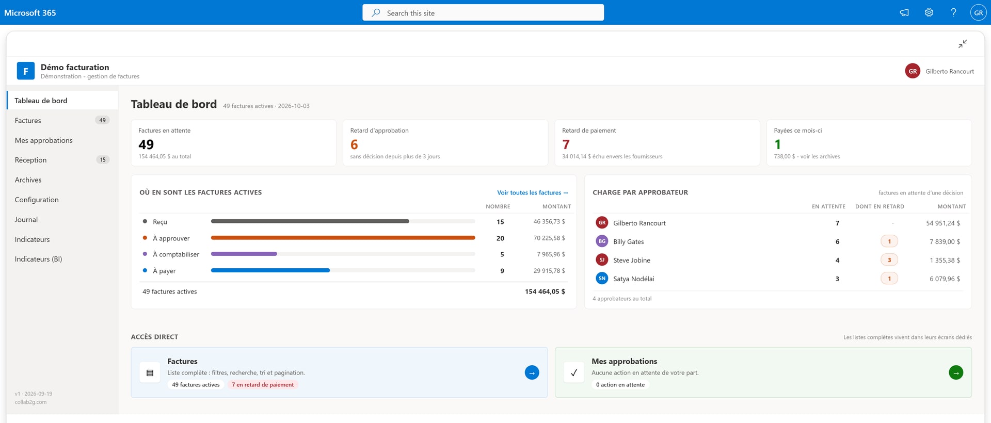Viewport: 991px width, 423px height.
Task: Click the Search this site field
Action: point(483,12)
